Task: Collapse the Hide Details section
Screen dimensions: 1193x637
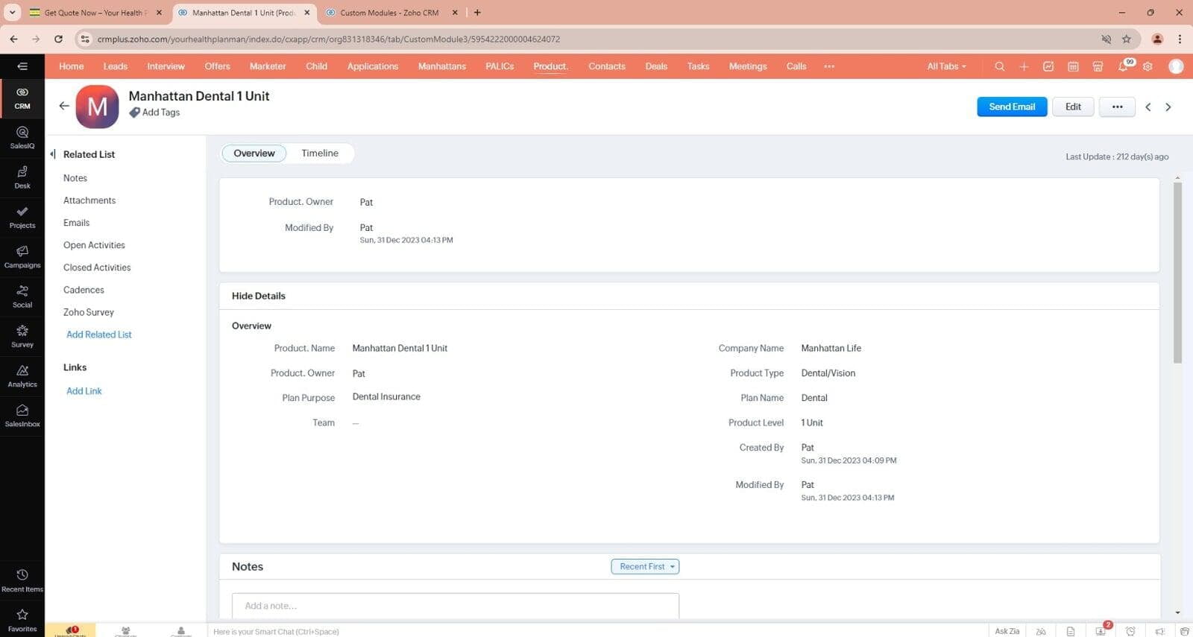Action: click(x=259, y=296)
